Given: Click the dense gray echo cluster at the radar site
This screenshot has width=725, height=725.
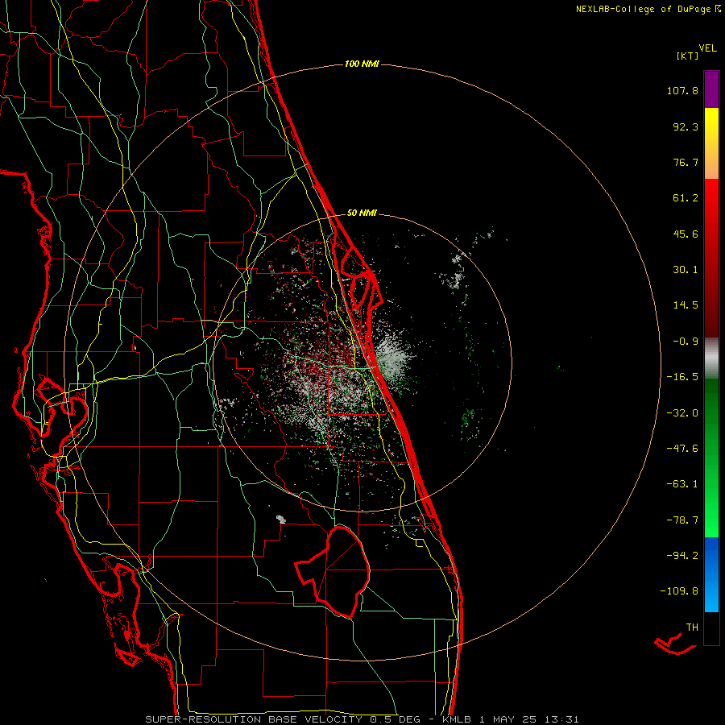Looking at the screenshot, I should pos(393,361).
